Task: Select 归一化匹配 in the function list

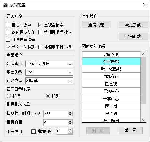Action: click(x=111, y=69)
